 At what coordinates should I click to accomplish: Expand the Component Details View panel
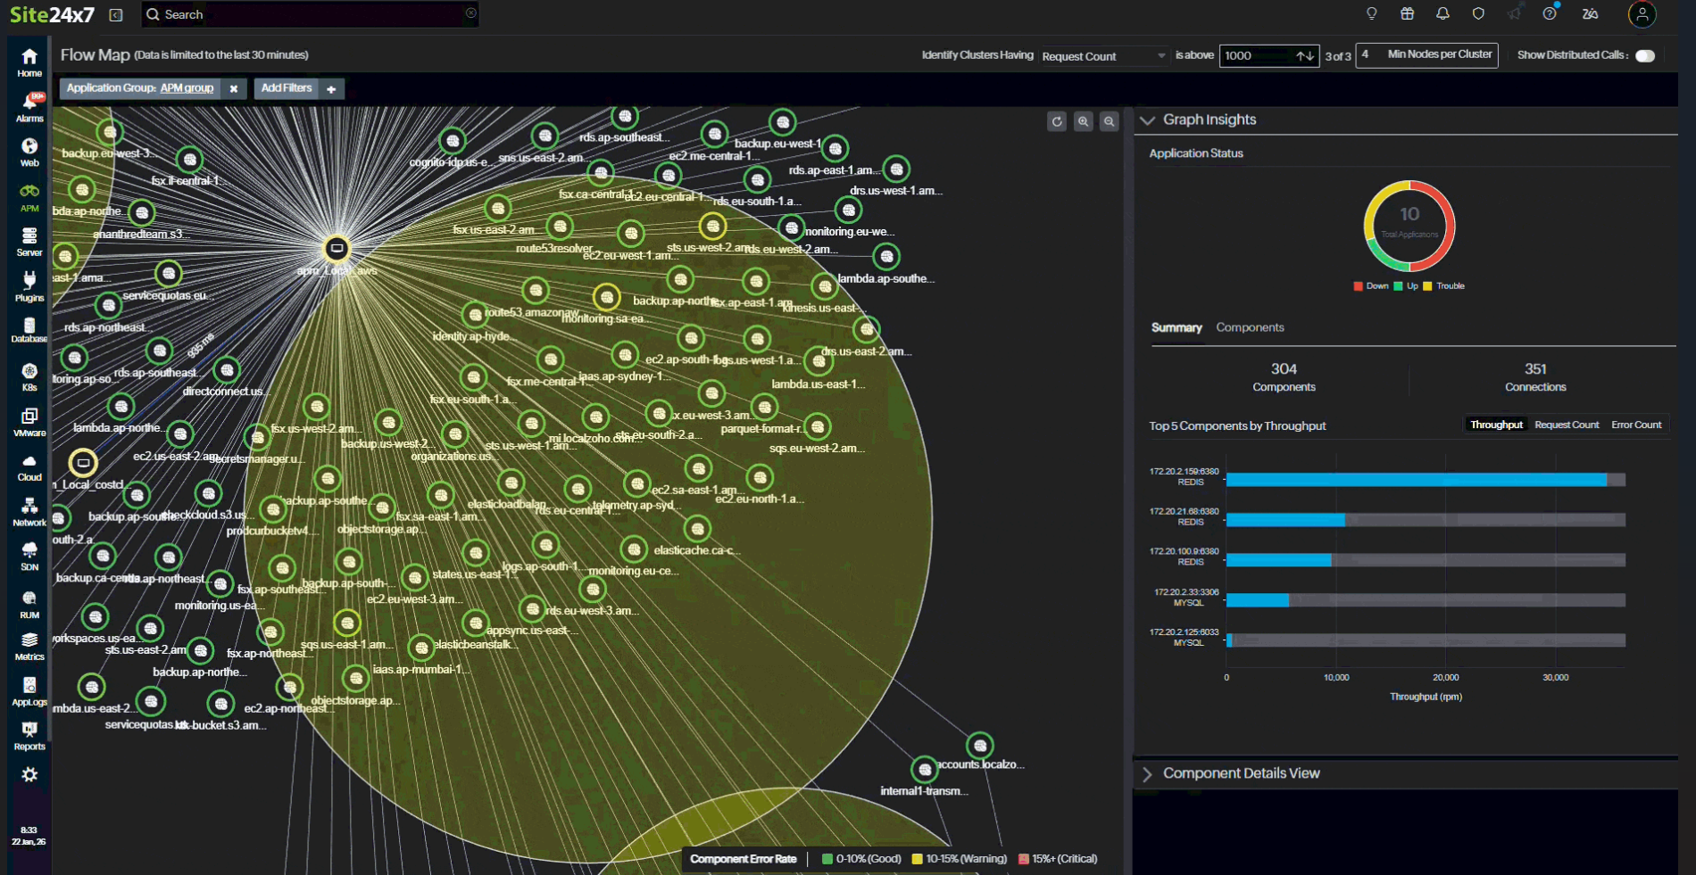click(1147, 772)
